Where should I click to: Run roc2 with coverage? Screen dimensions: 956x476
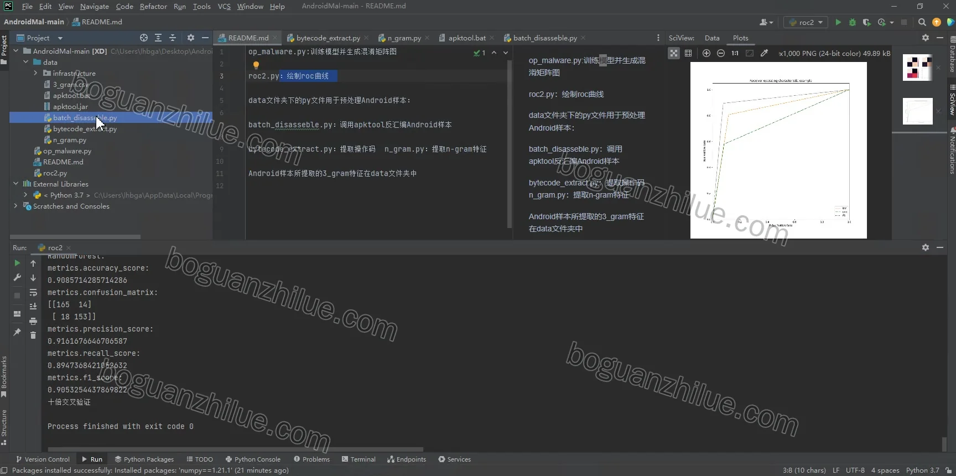(866, 22)
